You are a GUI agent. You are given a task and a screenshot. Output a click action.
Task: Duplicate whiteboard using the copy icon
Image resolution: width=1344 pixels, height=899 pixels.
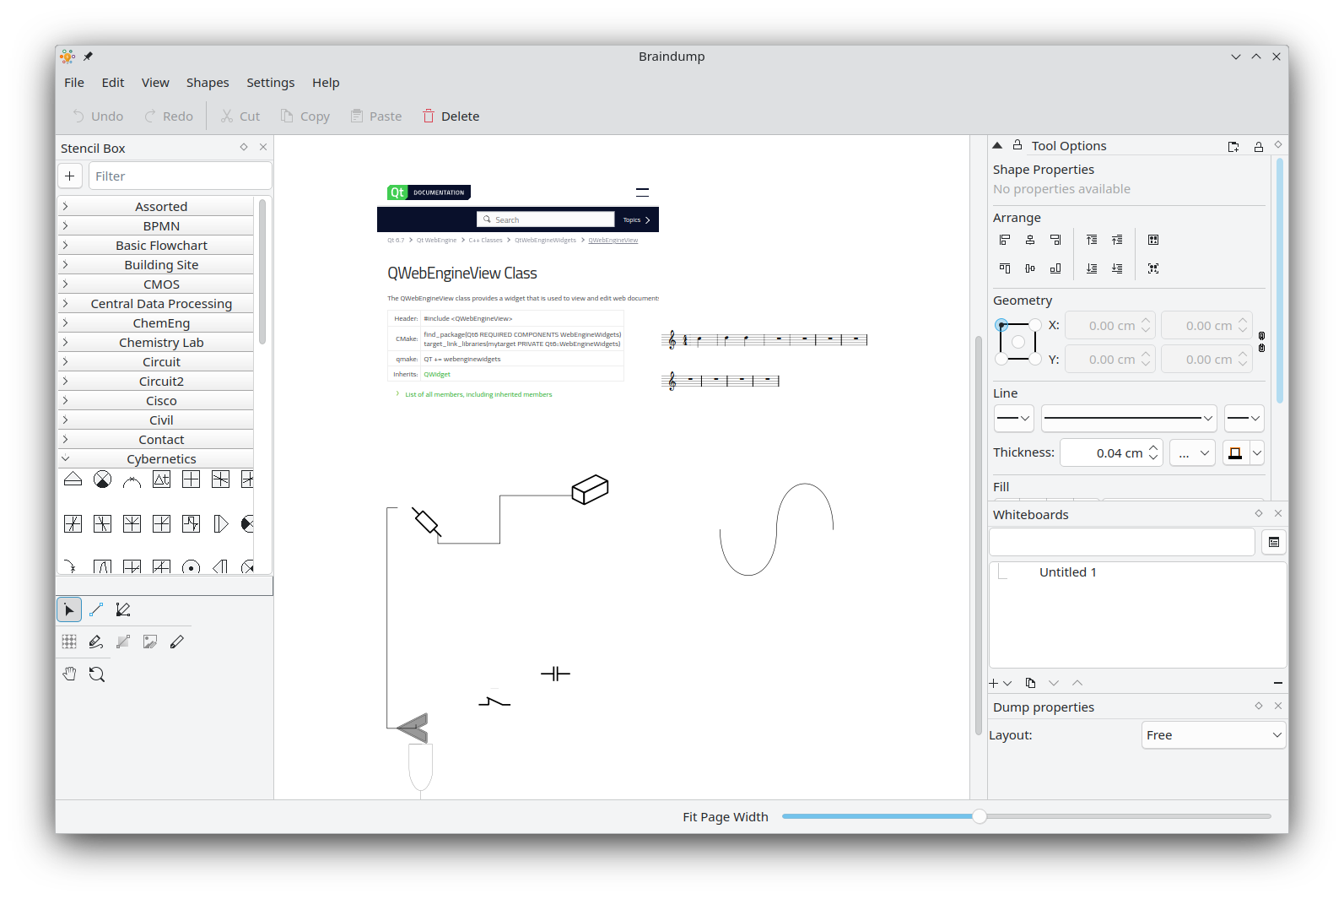pyautogui.click(x=1030, y=683)
